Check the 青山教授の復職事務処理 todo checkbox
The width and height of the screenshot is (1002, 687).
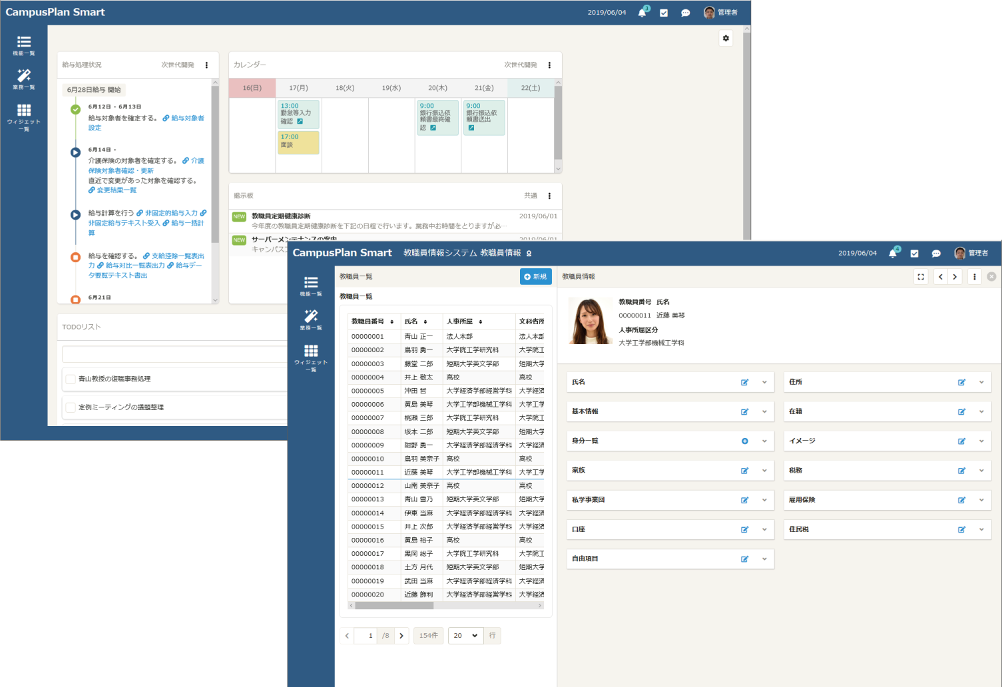point(71,379)
